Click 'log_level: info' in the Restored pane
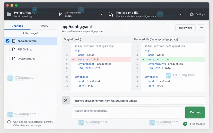The image size is (213, 133). [159, 68]
